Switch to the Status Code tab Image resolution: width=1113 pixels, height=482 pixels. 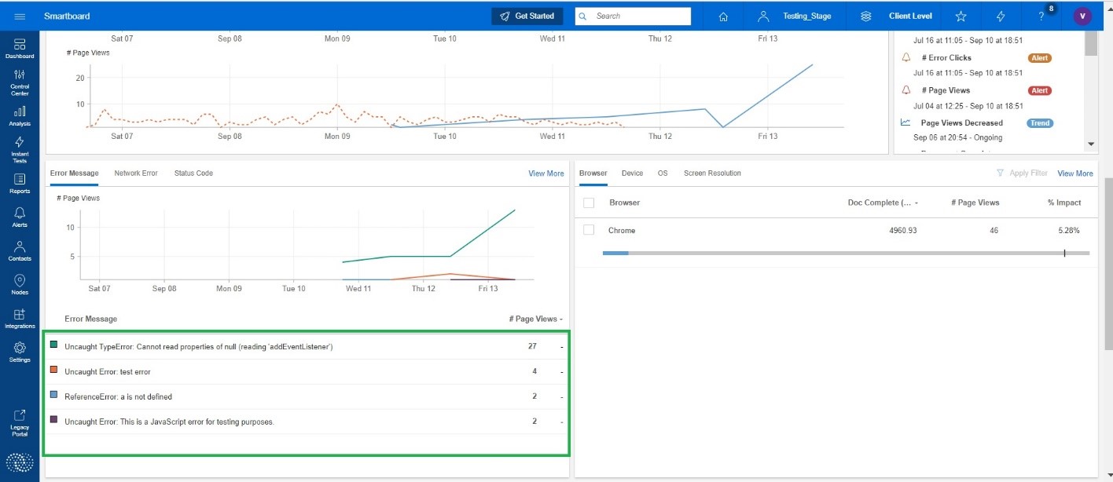coord(193,173)
